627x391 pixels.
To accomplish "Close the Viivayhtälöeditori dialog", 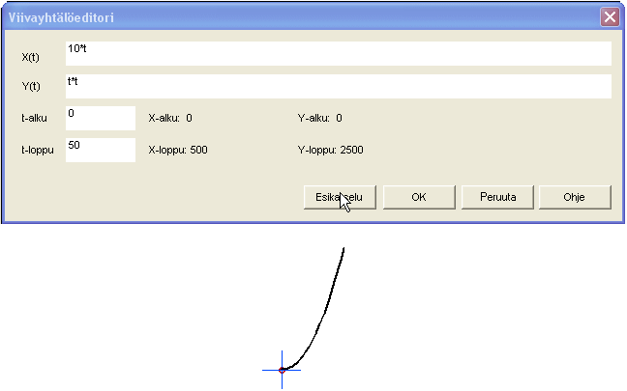I will tap(609, 17).
